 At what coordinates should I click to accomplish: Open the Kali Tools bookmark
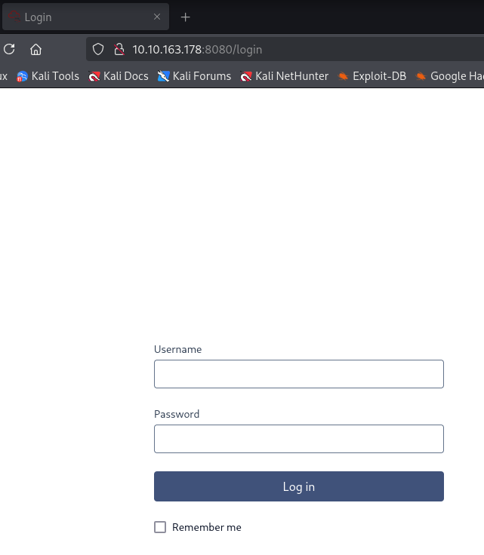tap(48, 76)
